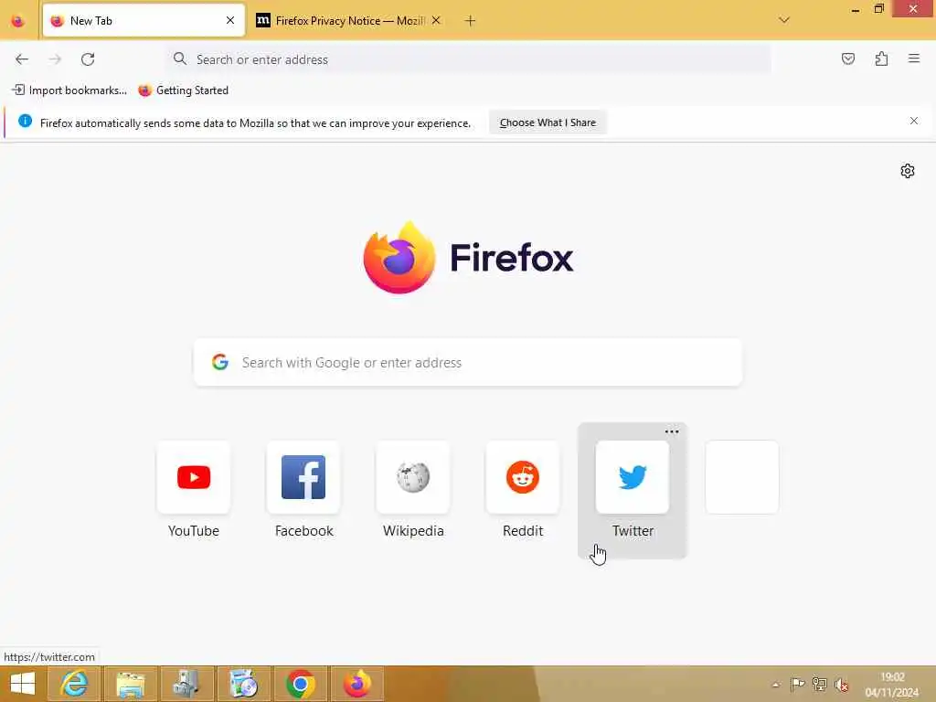Launch Google Chrome from the taskbar
This screenshot has height=702, width=936.
(300, 684)
